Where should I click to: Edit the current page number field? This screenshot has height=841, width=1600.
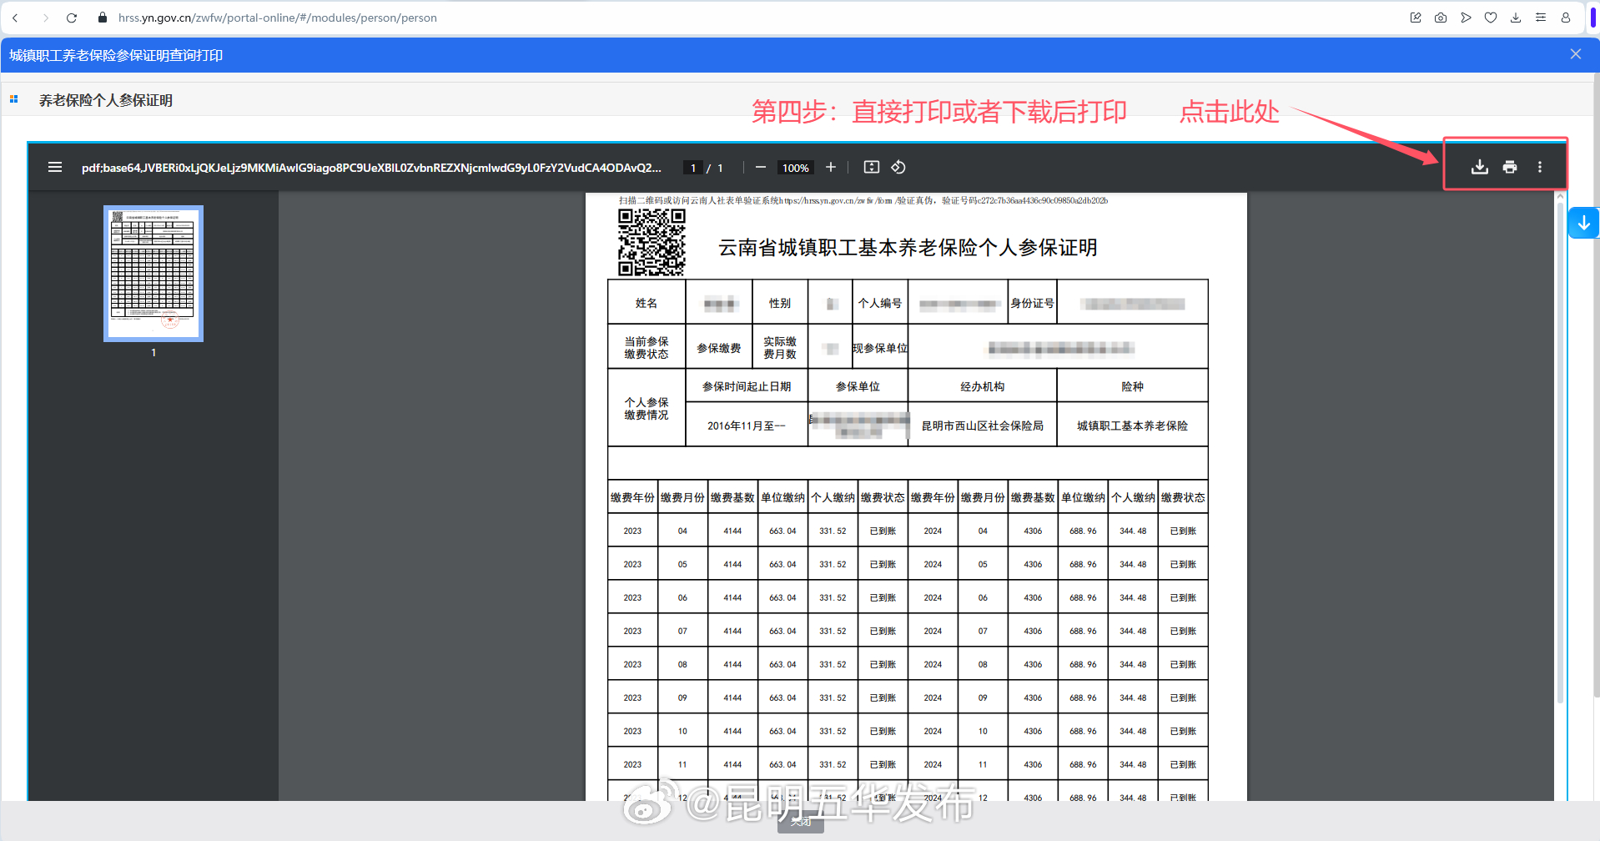[x=692, y=167]
